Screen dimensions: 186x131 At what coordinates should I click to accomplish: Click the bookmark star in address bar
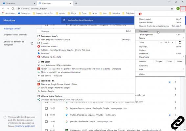pos(172,9)
